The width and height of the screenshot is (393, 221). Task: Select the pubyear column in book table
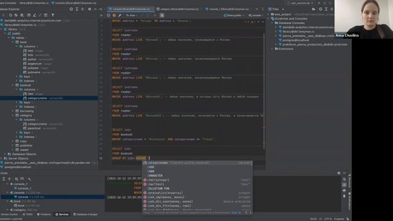[x=33, y=68]
